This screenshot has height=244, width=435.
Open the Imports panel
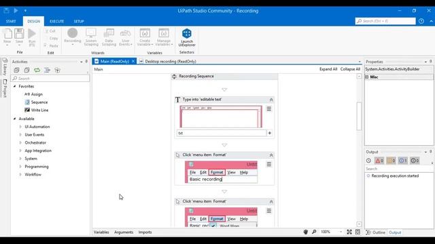[145, 232]
